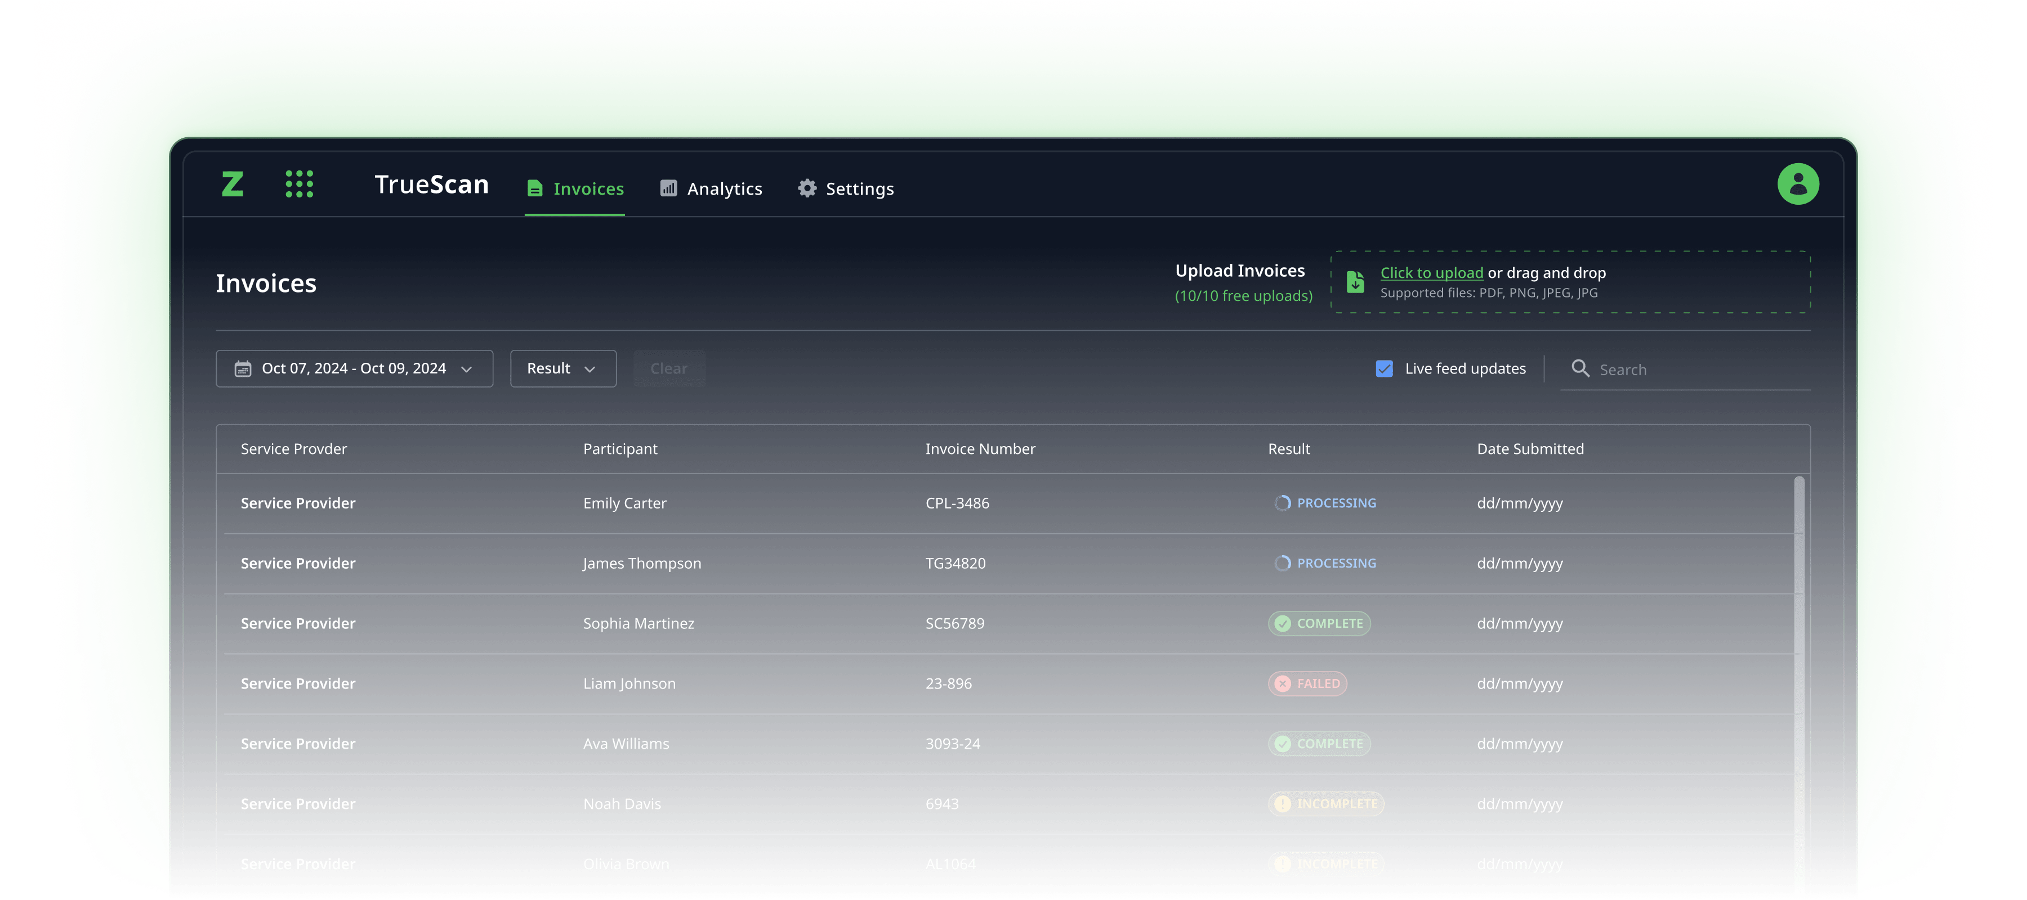The height and width of the screenshot is (900, 2027).
Task: Click the 'Click to upload' link
Action: click(x=1431, y=273)
